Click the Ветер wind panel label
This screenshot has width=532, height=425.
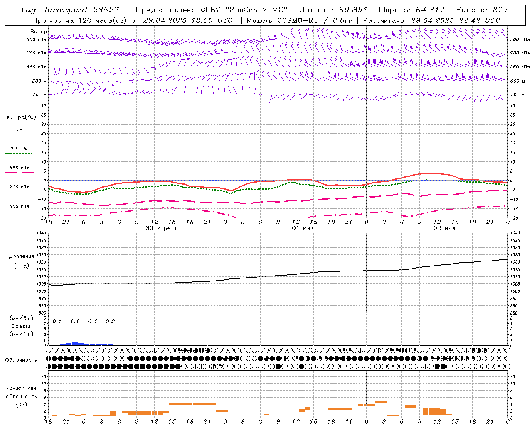[x=39, y=32]
